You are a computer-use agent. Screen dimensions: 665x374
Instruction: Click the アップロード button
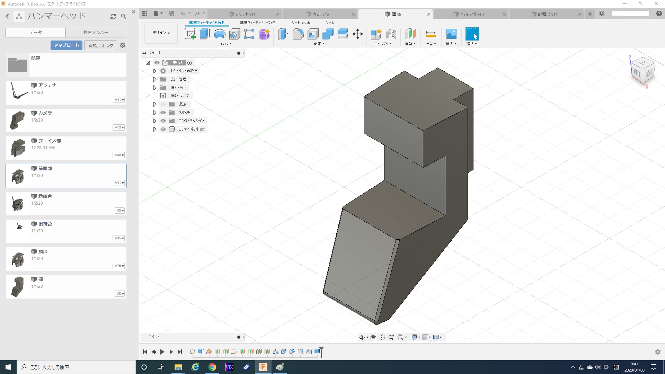point(66,45)
